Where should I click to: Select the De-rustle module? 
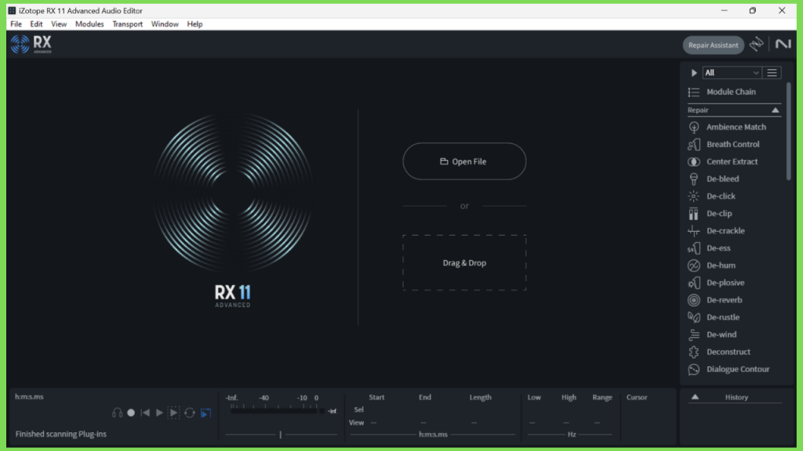(714, 317)
